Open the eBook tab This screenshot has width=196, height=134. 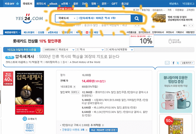click(53, 4)
